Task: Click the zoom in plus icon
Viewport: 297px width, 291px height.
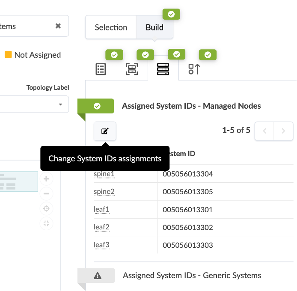Action: coord(47,179)
